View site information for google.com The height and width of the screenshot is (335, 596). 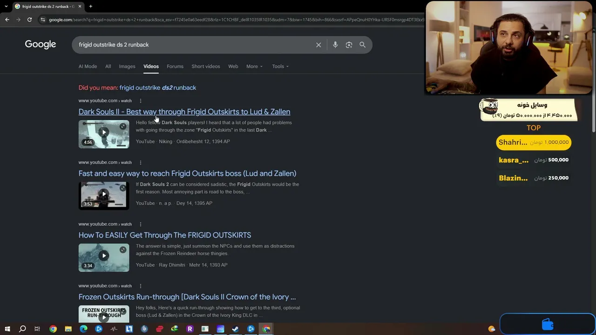coord(43,20)
